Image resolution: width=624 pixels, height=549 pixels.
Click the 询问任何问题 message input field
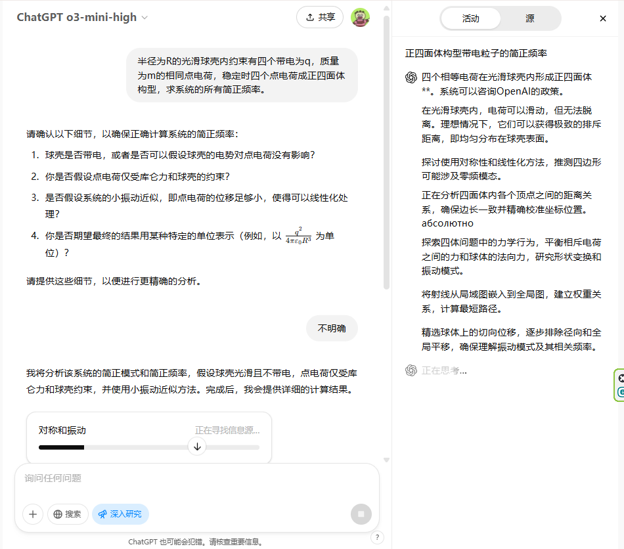coord(196,478)
